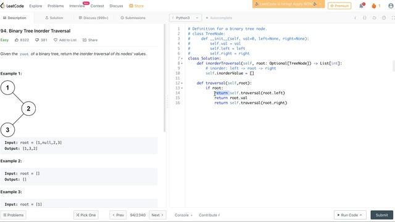Click the 94/2340 problem counter
Image resolution: width=395 pixels, height=222 pixels.
click(138, 215)
